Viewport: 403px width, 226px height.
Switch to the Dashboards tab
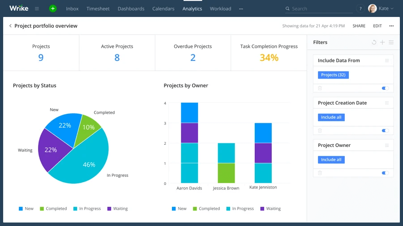click(x=131, y=8)
